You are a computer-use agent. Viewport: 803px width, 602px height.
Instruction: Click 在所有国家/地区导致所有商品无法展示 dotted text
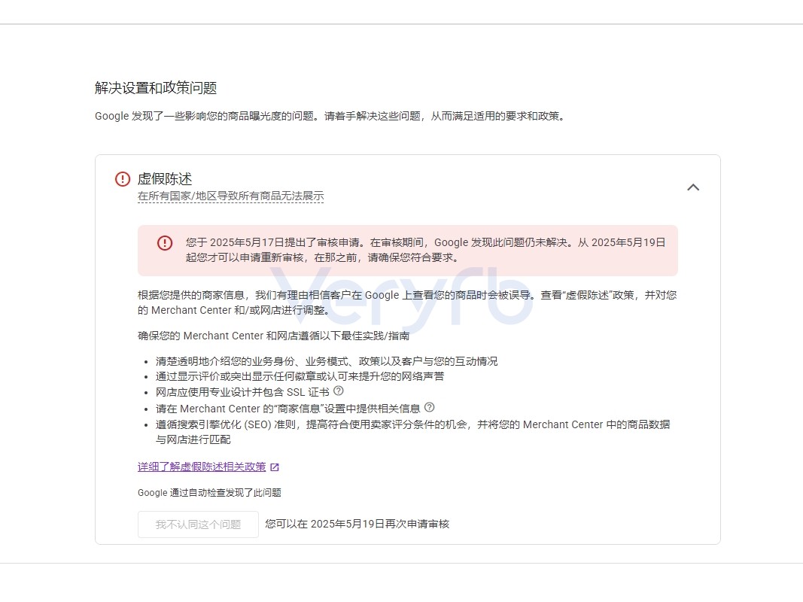230,196
